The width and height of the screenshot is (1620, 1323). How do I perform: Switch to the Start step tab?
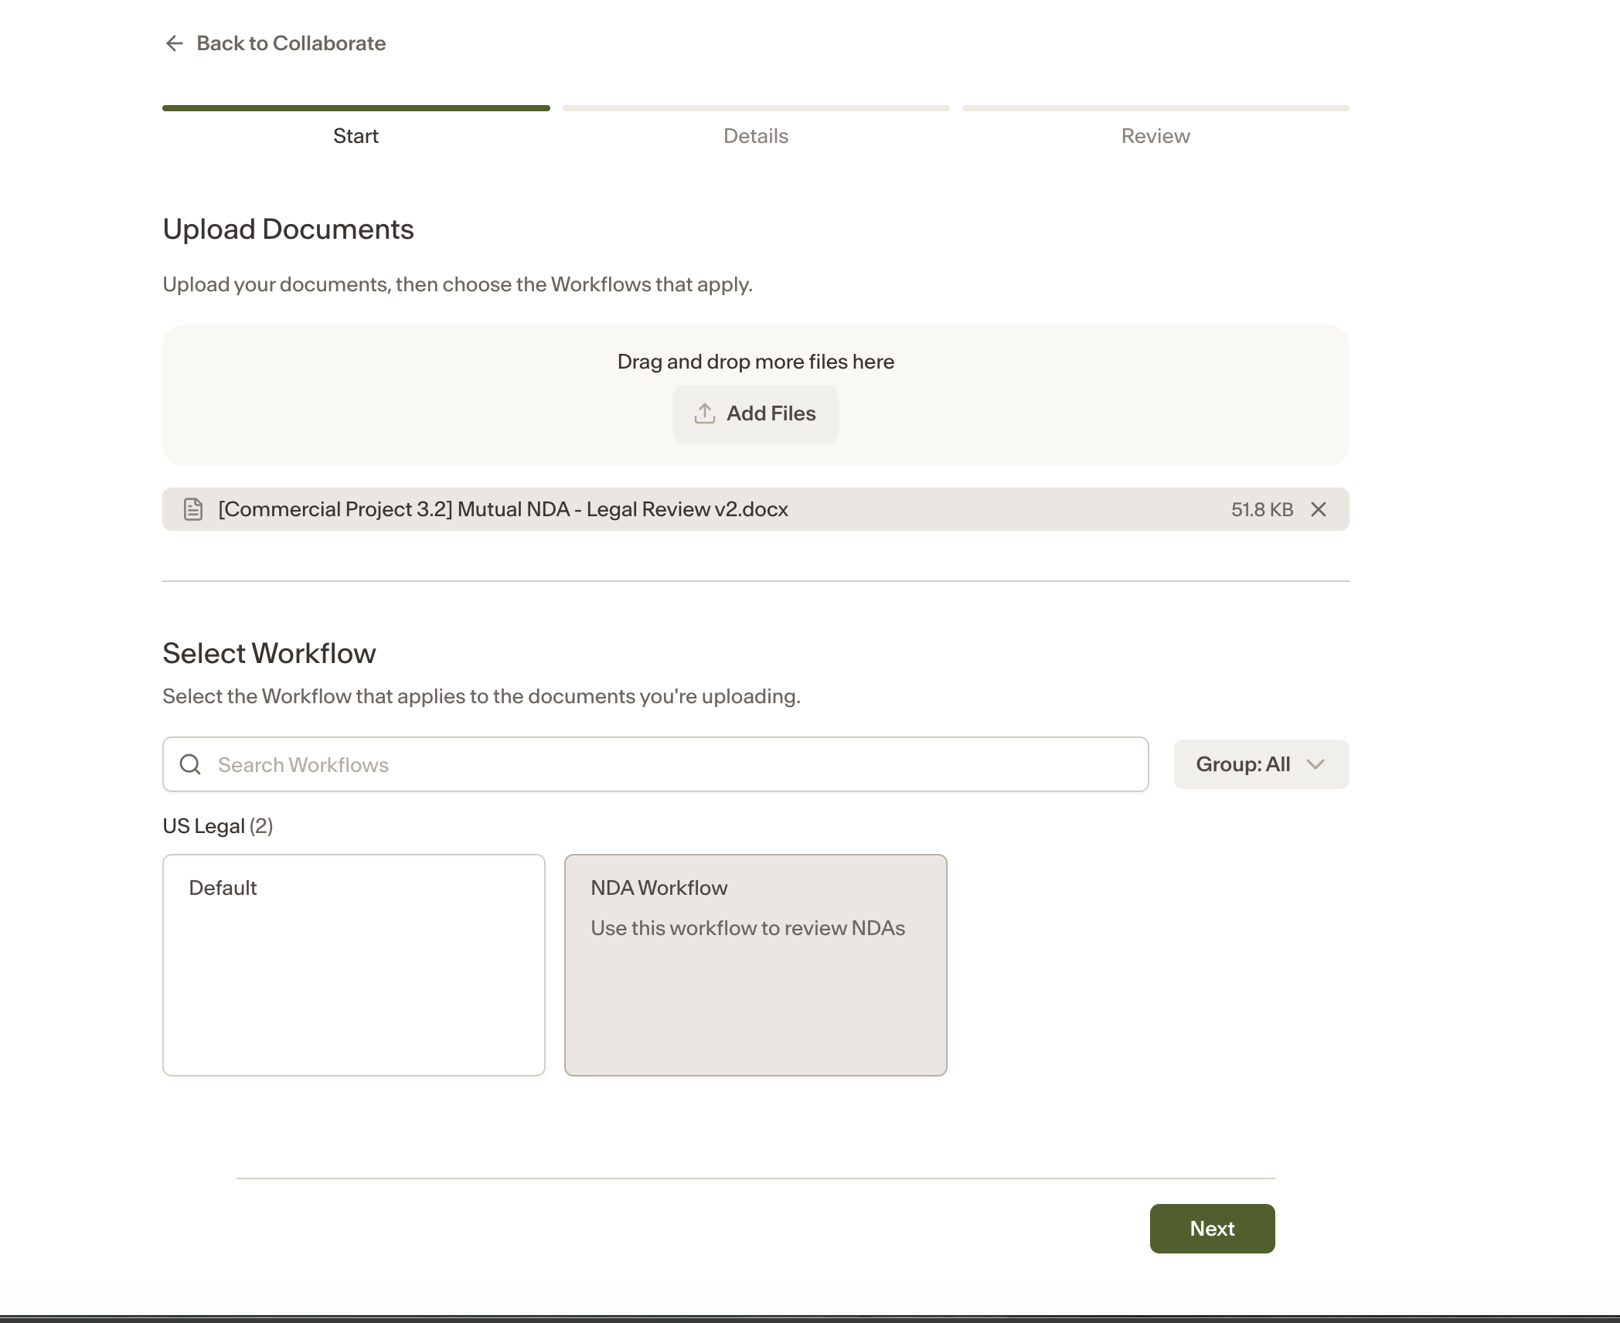tap(356, 136)
